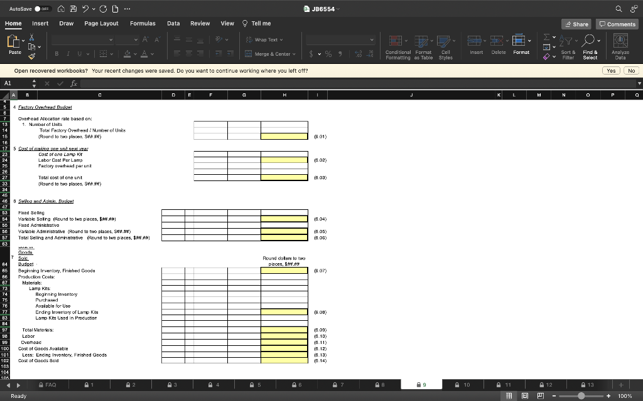Open Cell Styles gallery
Viewport: 643px width, 401px height.
pos(446,47)
